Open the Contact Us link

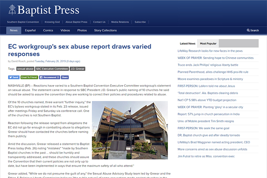pyautogui.click(x=99, y=22)
